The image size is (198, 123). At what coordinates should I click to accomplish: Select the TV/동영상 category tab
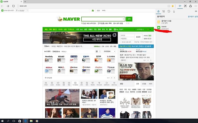[75, 84]
